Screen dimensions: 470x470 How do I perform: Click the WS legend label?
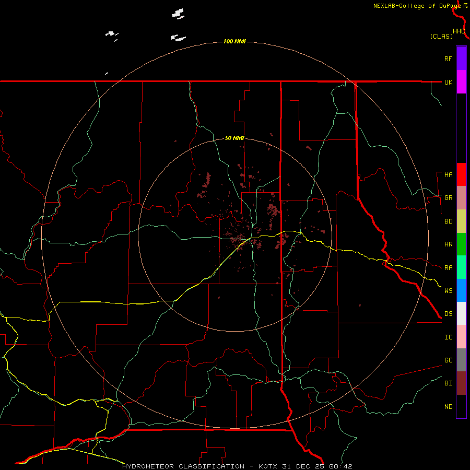[448, 291]
